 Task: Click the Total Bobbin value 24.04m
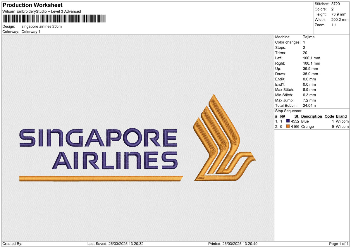(309, 106)
